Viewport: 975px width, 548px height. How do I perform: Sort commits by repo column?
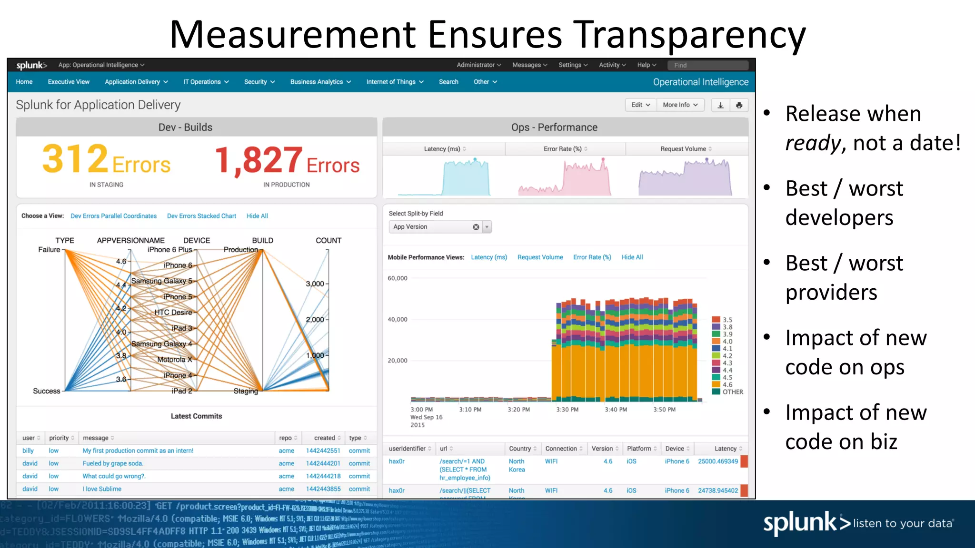click(288, 438)
